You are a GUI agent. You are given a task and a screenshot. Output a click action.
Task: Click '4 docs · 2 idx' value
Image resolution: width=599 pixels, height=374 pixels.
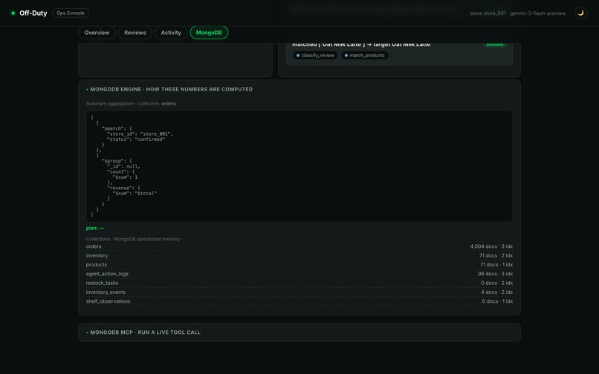pyautogui.click(x=496, y=292)
